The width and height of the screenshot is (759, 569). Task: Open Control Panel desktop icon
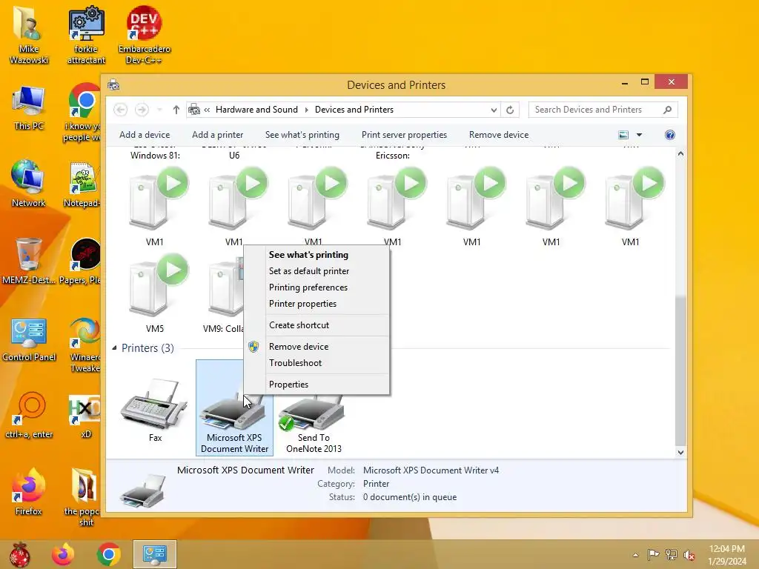click(29, 339)
